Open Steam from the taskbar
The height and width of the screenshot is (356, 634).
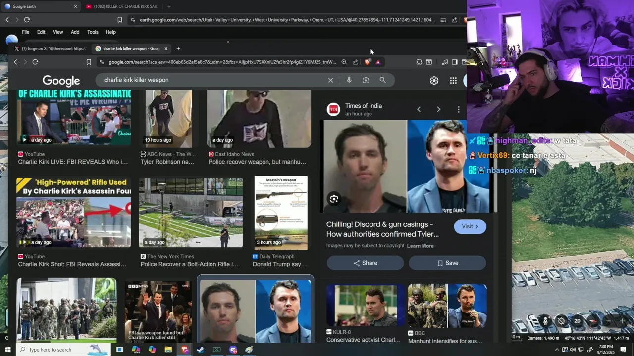(x=200, y=350)
